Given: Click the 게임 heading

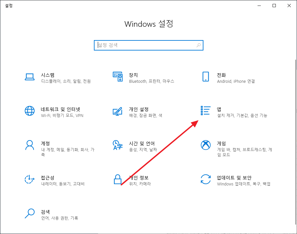Looking at the screenshot, I should click(221, 143).
